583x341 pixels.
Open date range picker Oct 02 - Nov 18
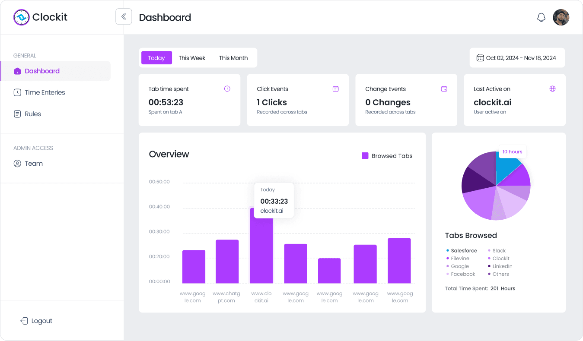click(517, 58)
